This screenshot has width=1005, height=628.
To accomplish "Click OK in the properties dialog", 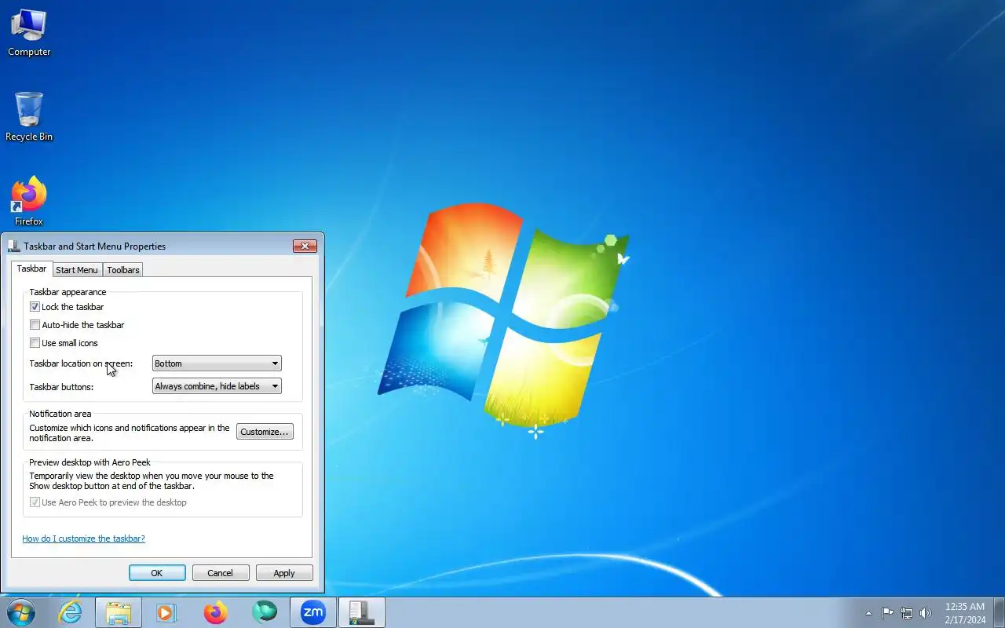I will [x=157, y=573].
